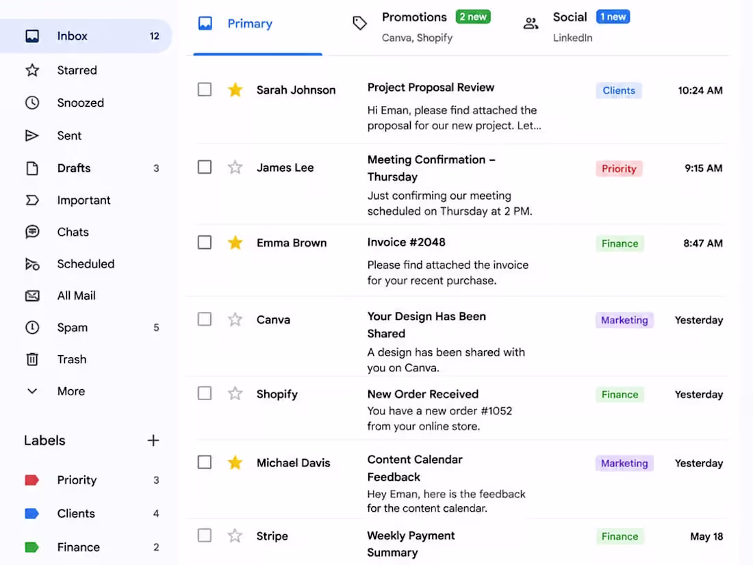Click the Social people icon
The image size is (753, 565).
pos(531,23)
